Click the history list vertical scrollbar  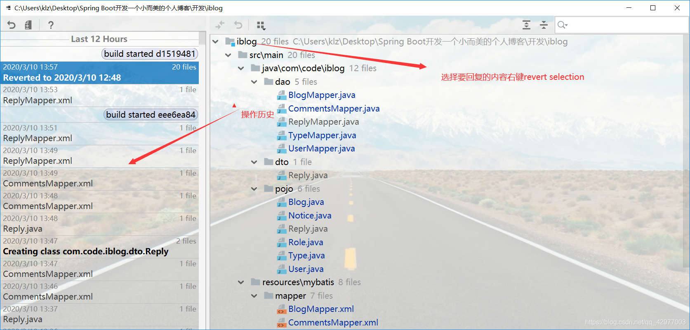pyautogui.click(x=202, y=38)
